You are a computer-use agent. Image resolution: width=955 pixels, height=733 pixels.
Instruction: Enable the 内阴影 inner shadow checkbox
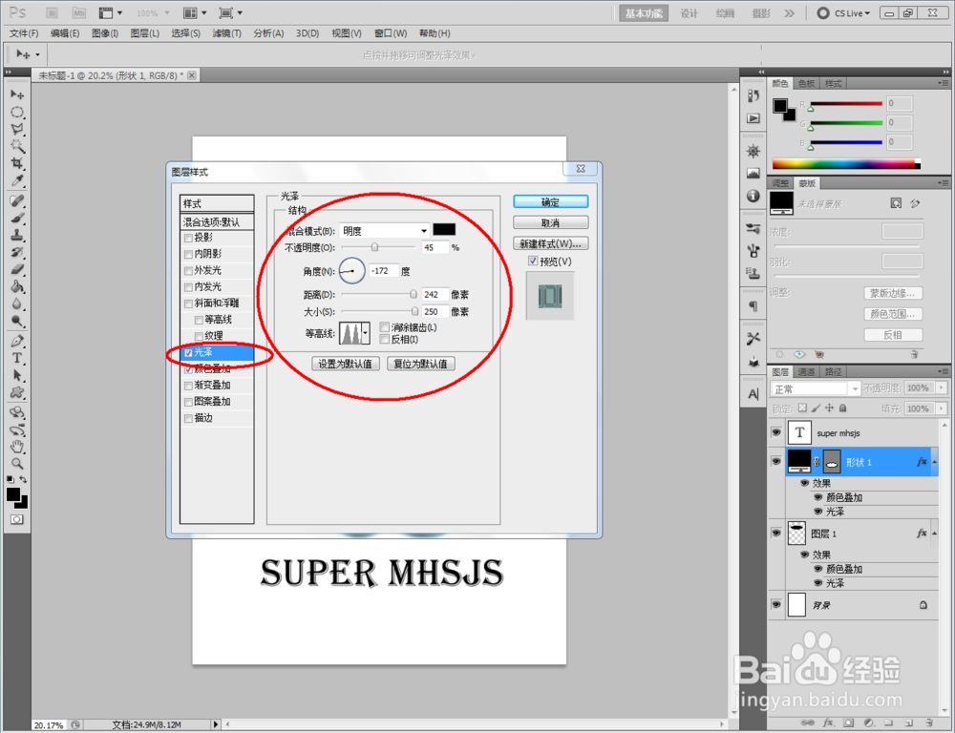coord(188,254)
